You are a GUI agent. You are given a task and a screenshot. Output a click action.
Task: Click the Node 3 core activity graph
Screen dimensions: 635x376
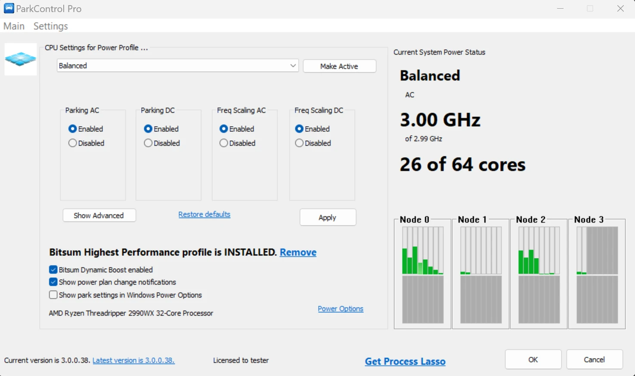597,275
